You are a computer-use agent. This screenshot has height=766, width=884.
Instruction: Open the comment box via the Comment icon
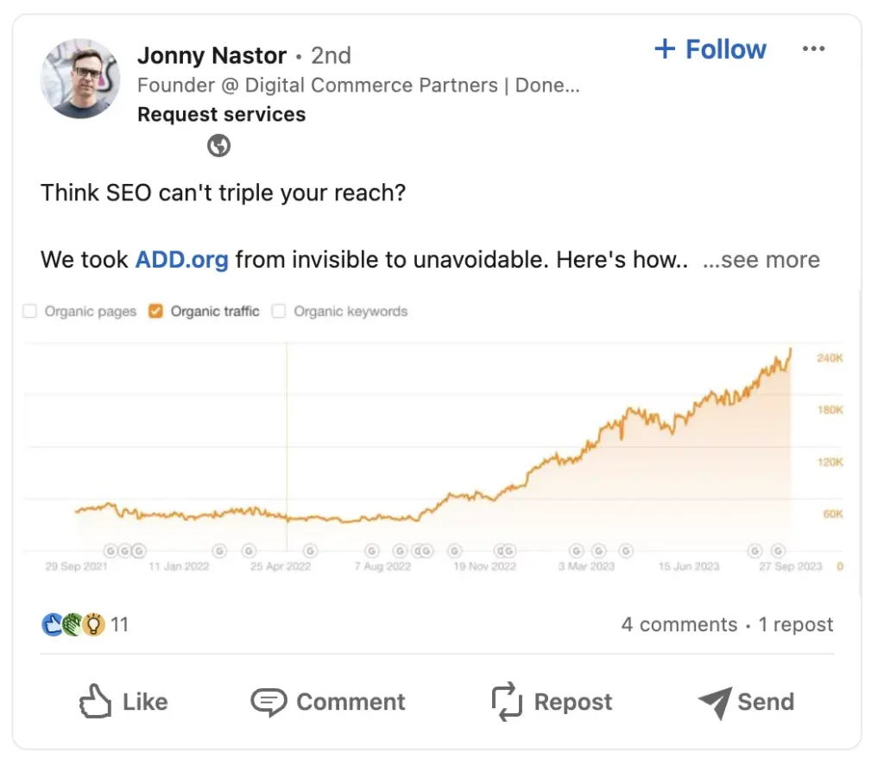(270, 701)
